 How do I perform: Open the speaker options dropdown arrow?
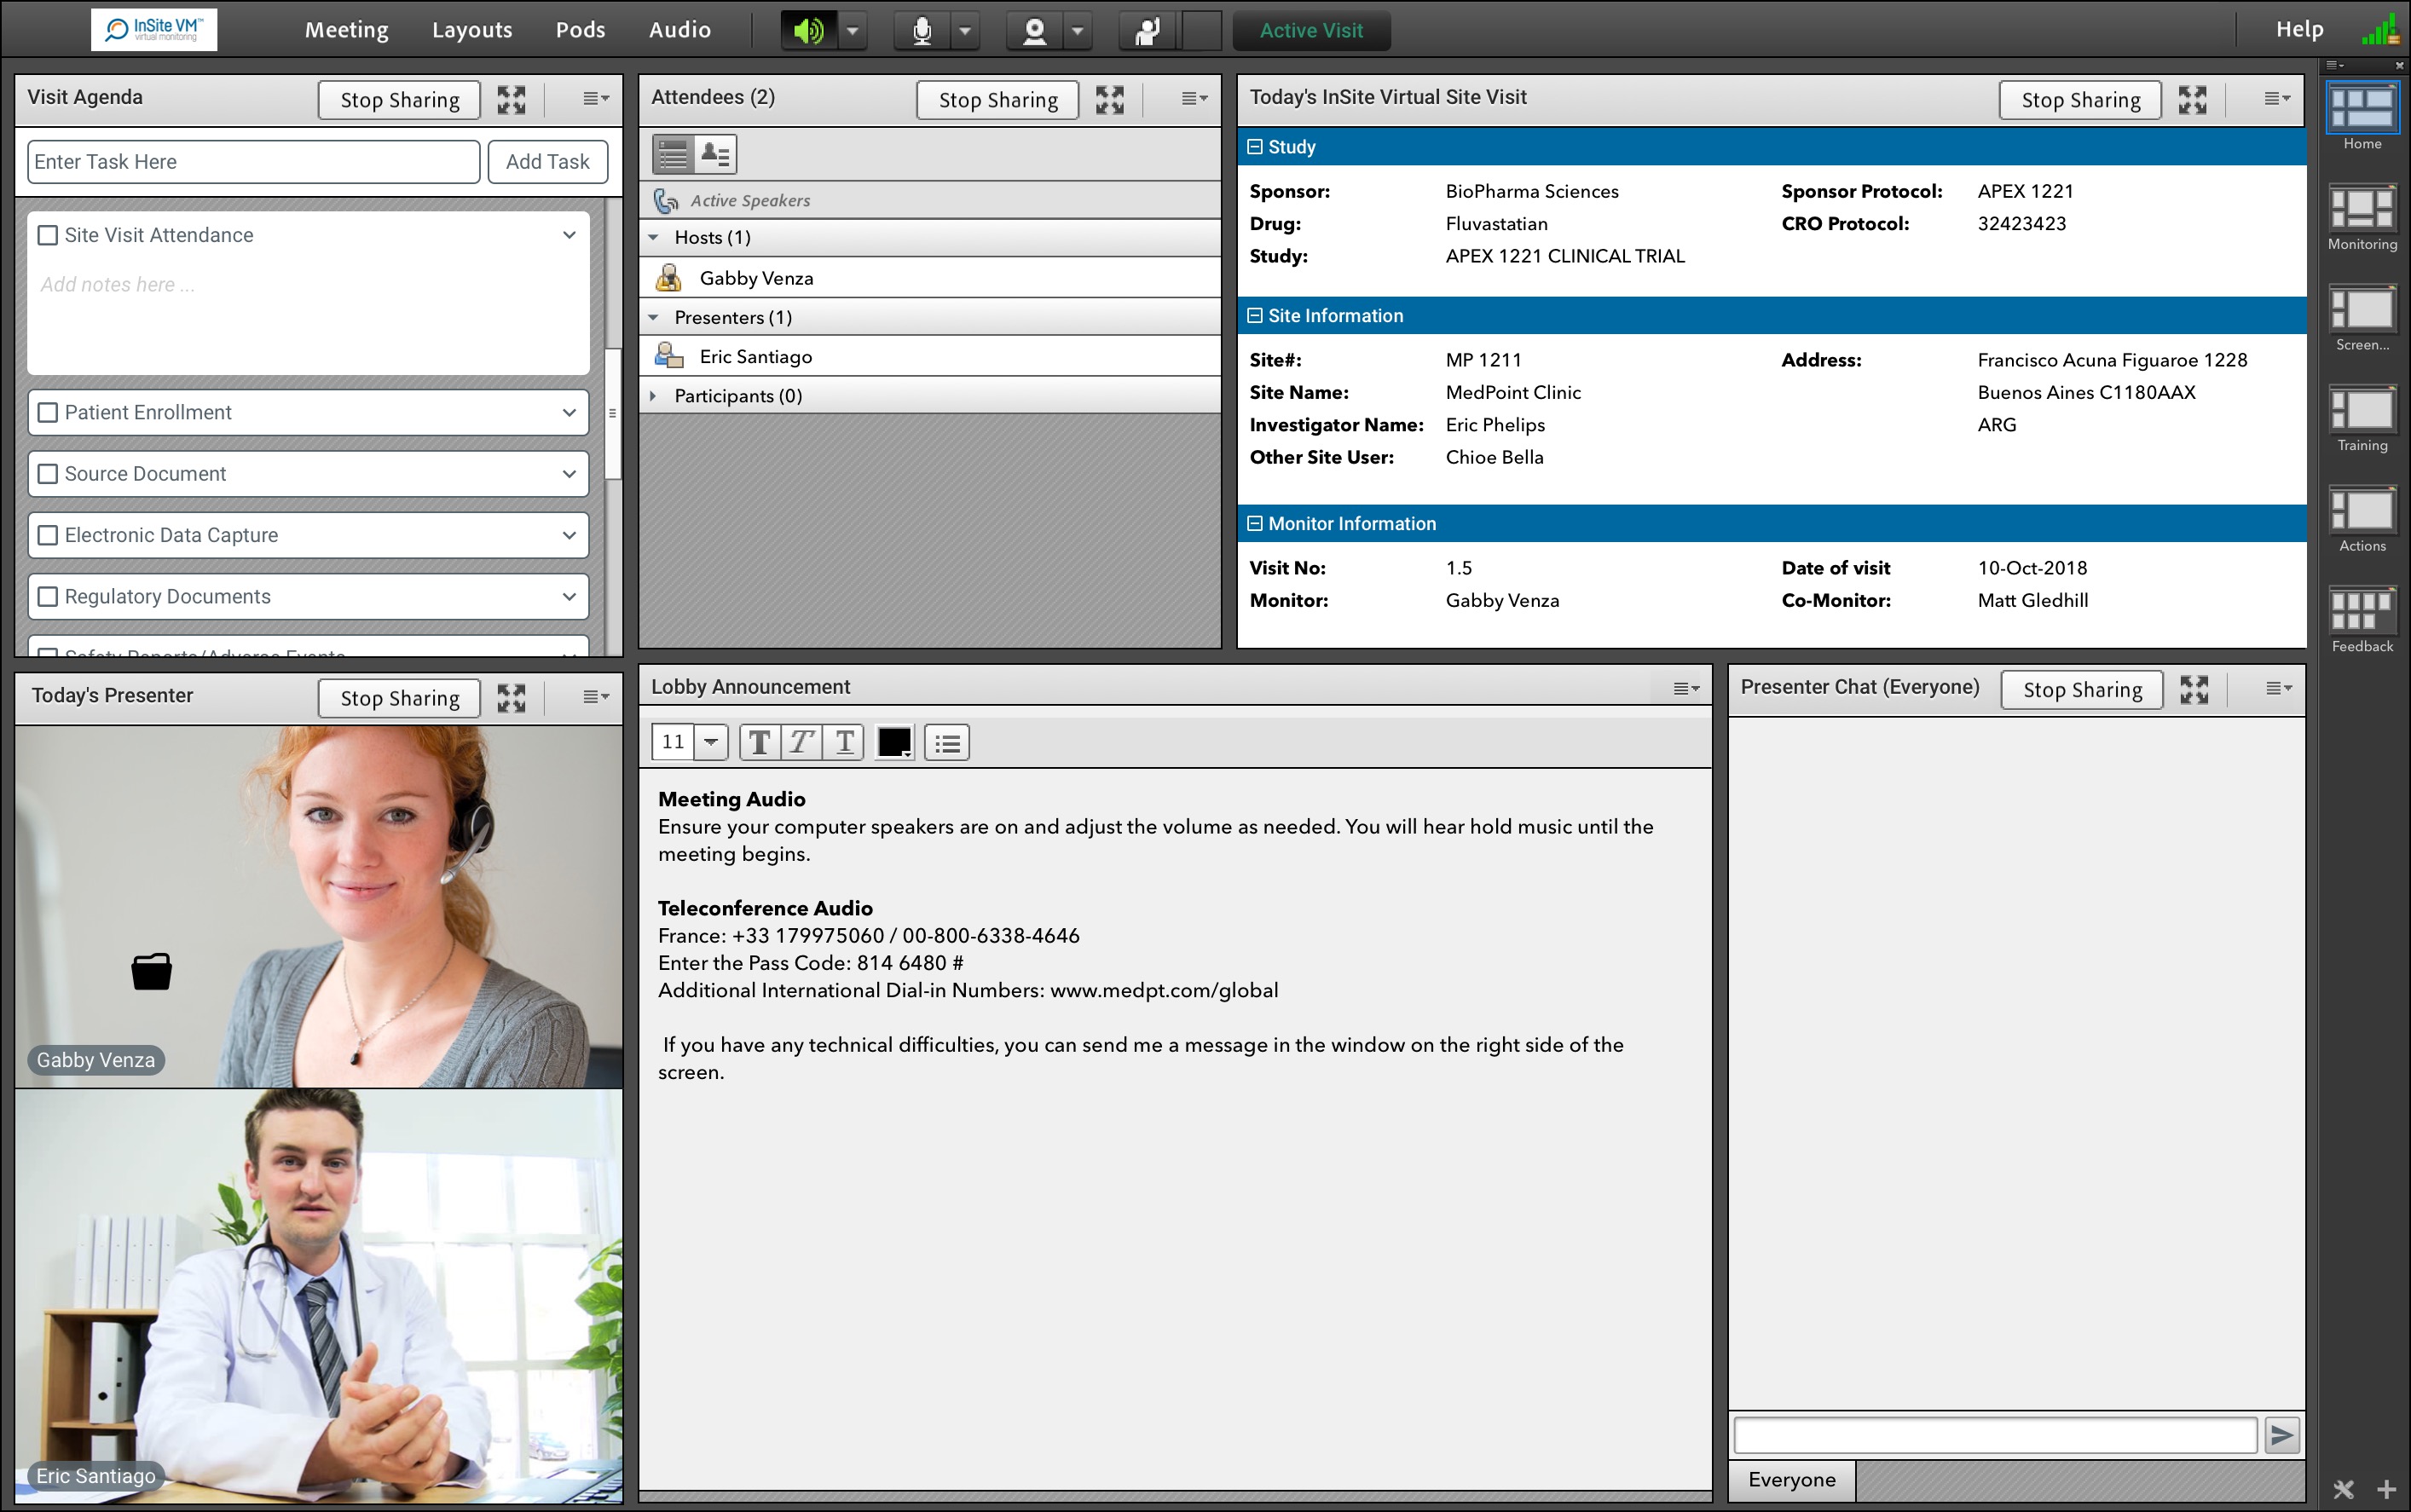(852, 31)
